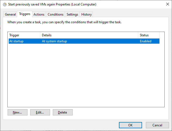Click the At system startup details cell

pyautogui.click(x=54, y=41)
